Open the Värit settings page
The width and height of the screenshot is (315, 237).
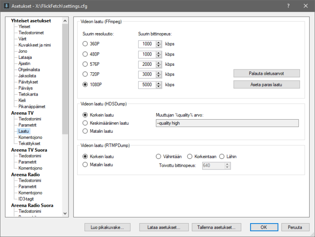click(x=23, y=39)
